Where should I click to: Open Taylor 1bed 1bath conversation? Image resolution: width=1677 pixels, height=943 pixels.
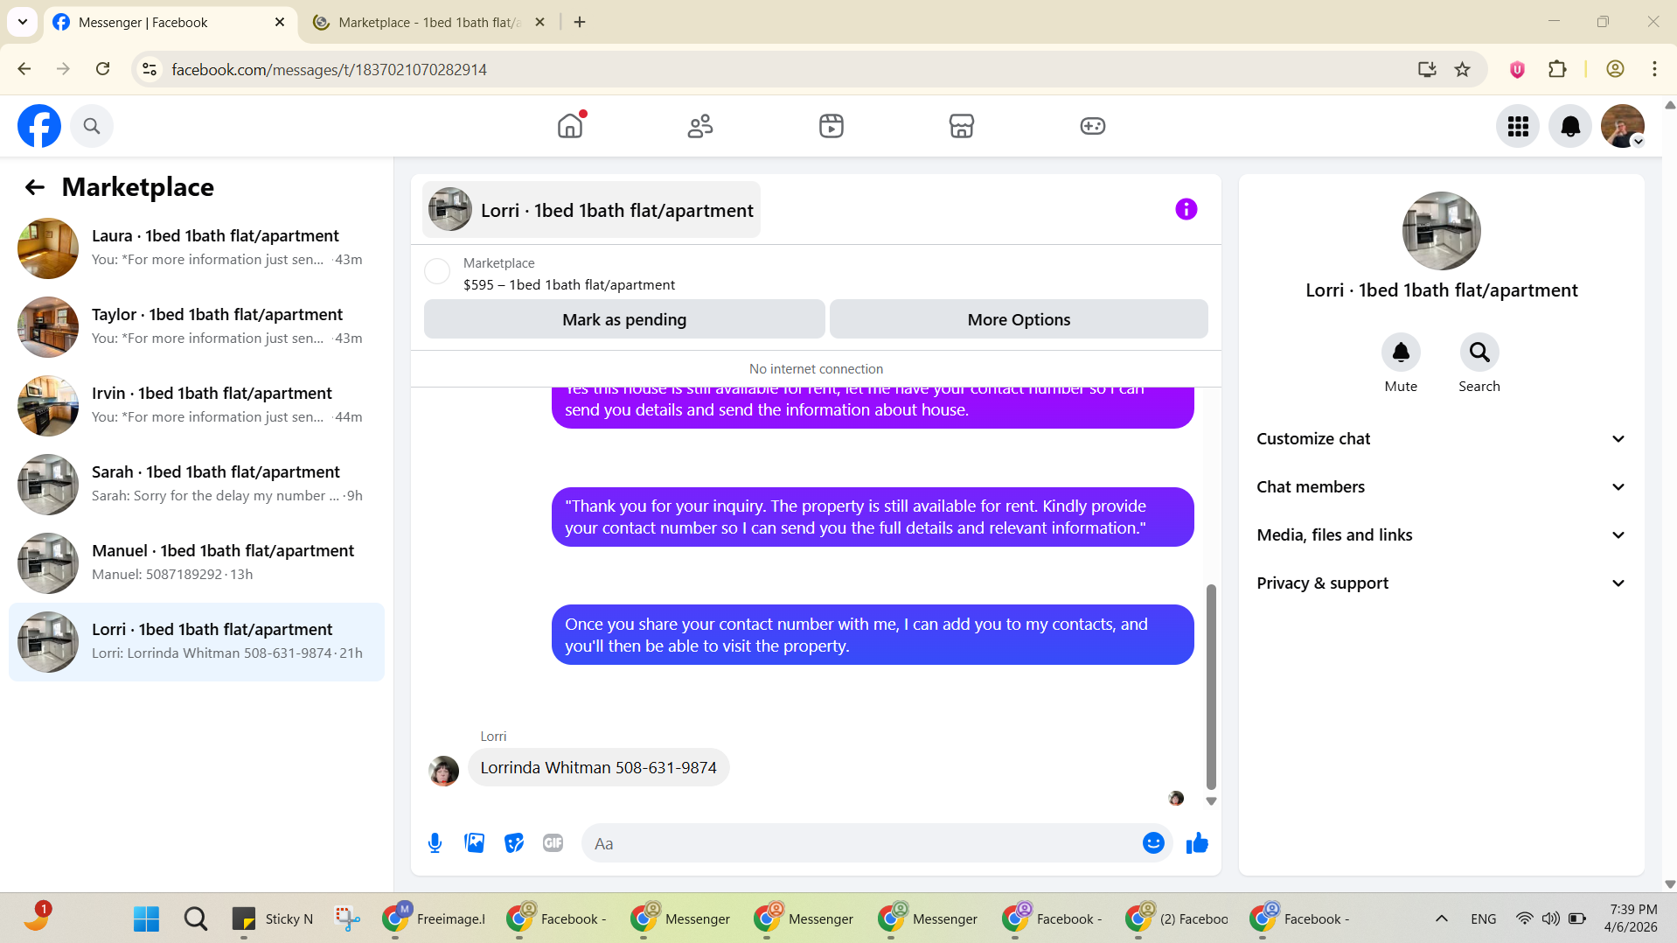(197, 327)
